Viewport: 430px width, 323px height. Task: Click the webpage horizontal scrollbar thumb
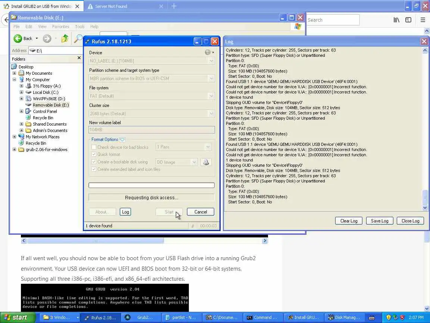pyautogui.click(x=96, y=241)
